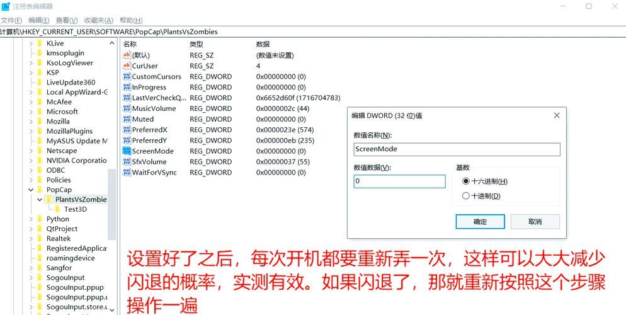The width and height of the screenshot is (626, 315).
Task: Select the PreferredY DWORD icon
Action: (x=127, y=140)
